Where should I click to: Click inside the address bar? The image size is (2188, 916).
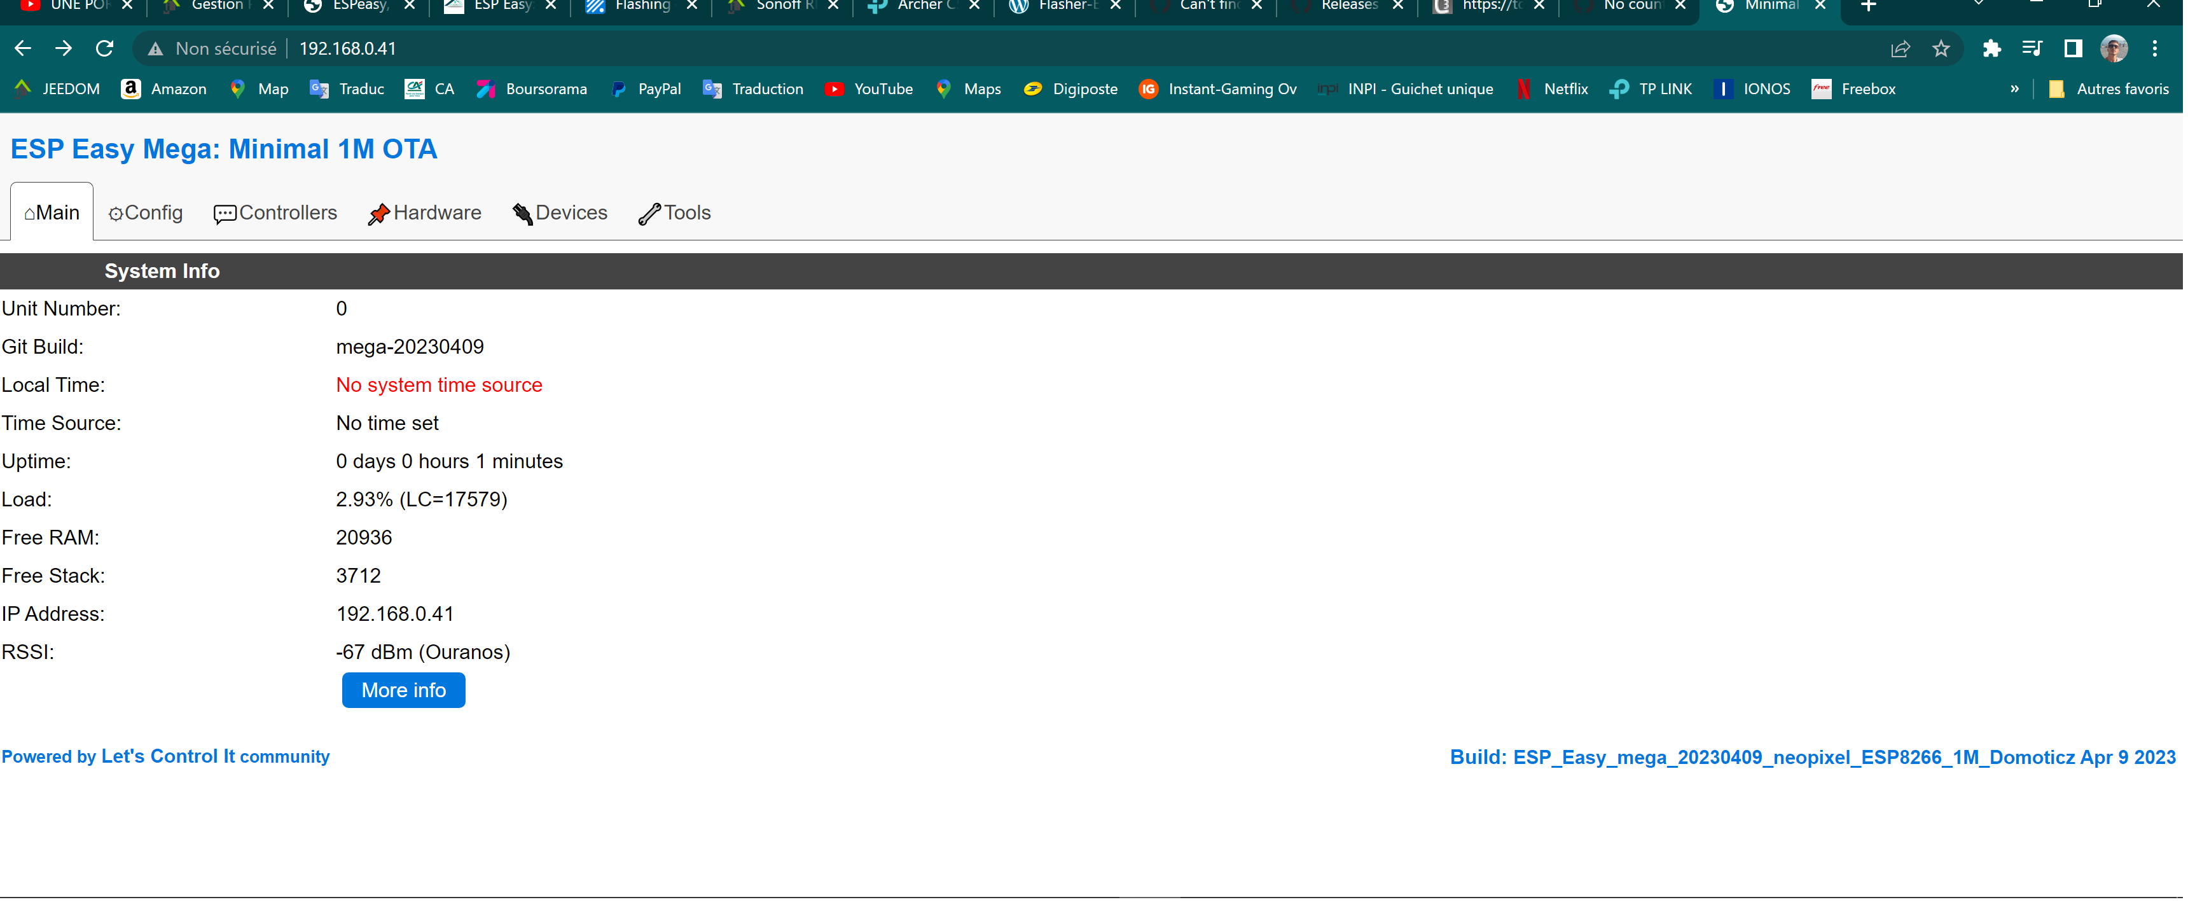[595, 48]
